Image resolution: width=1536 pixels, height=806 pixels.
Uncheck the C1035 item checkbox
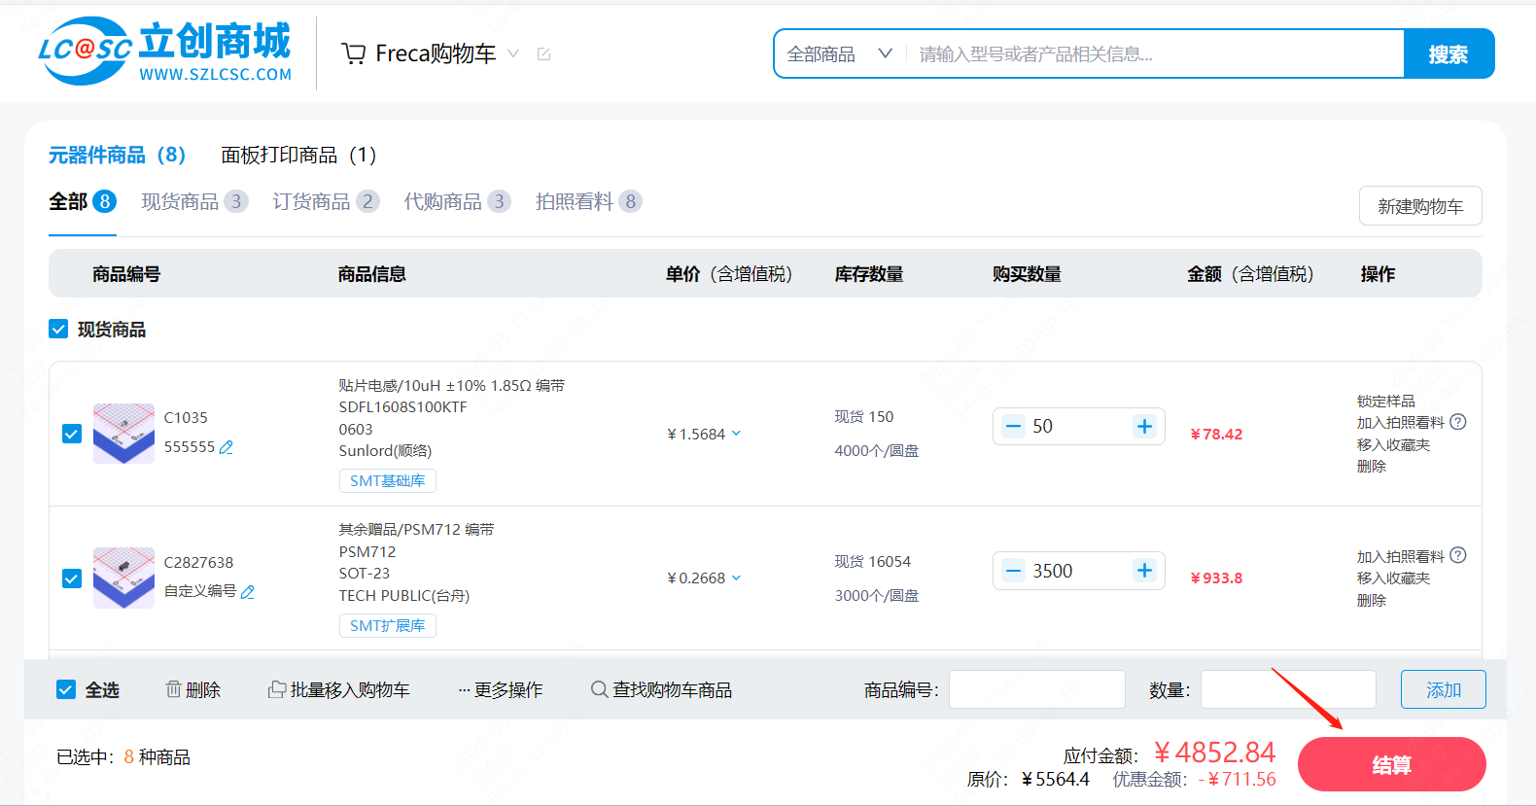(72, 434)
